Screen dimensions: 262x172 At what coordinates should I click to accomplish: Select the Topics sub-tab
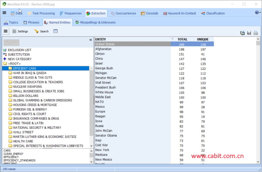pos(11,22)
